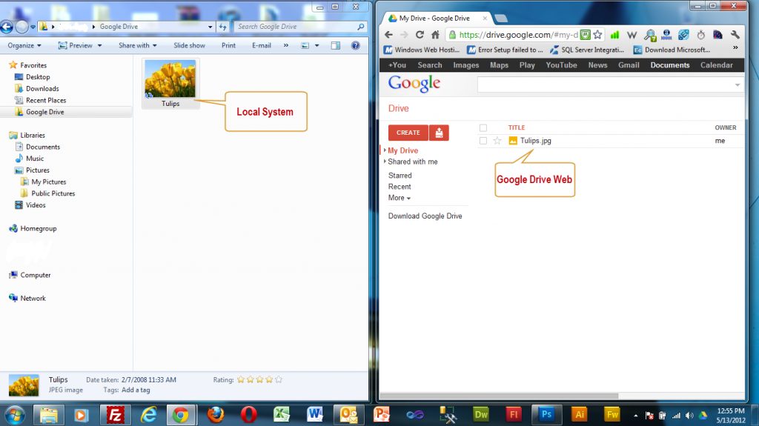Reload the Google Drive page
759x426 pixels.
pyautogui.click(x=420, y=35)
